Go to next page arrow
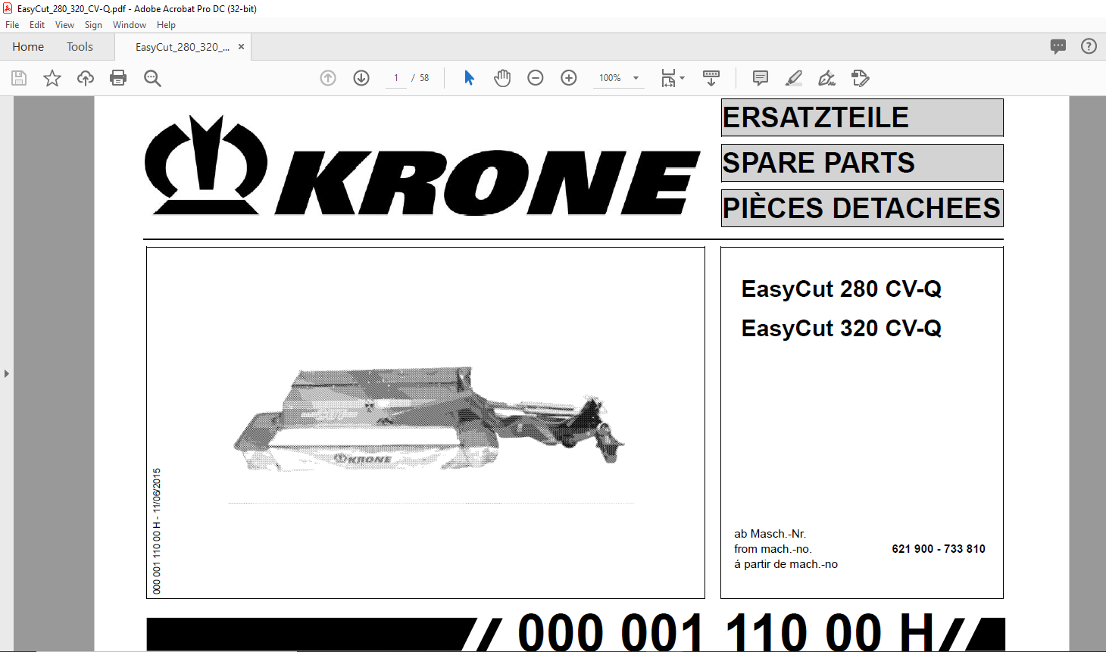Screen dimensions: 1106x652 tap(361, 78)
